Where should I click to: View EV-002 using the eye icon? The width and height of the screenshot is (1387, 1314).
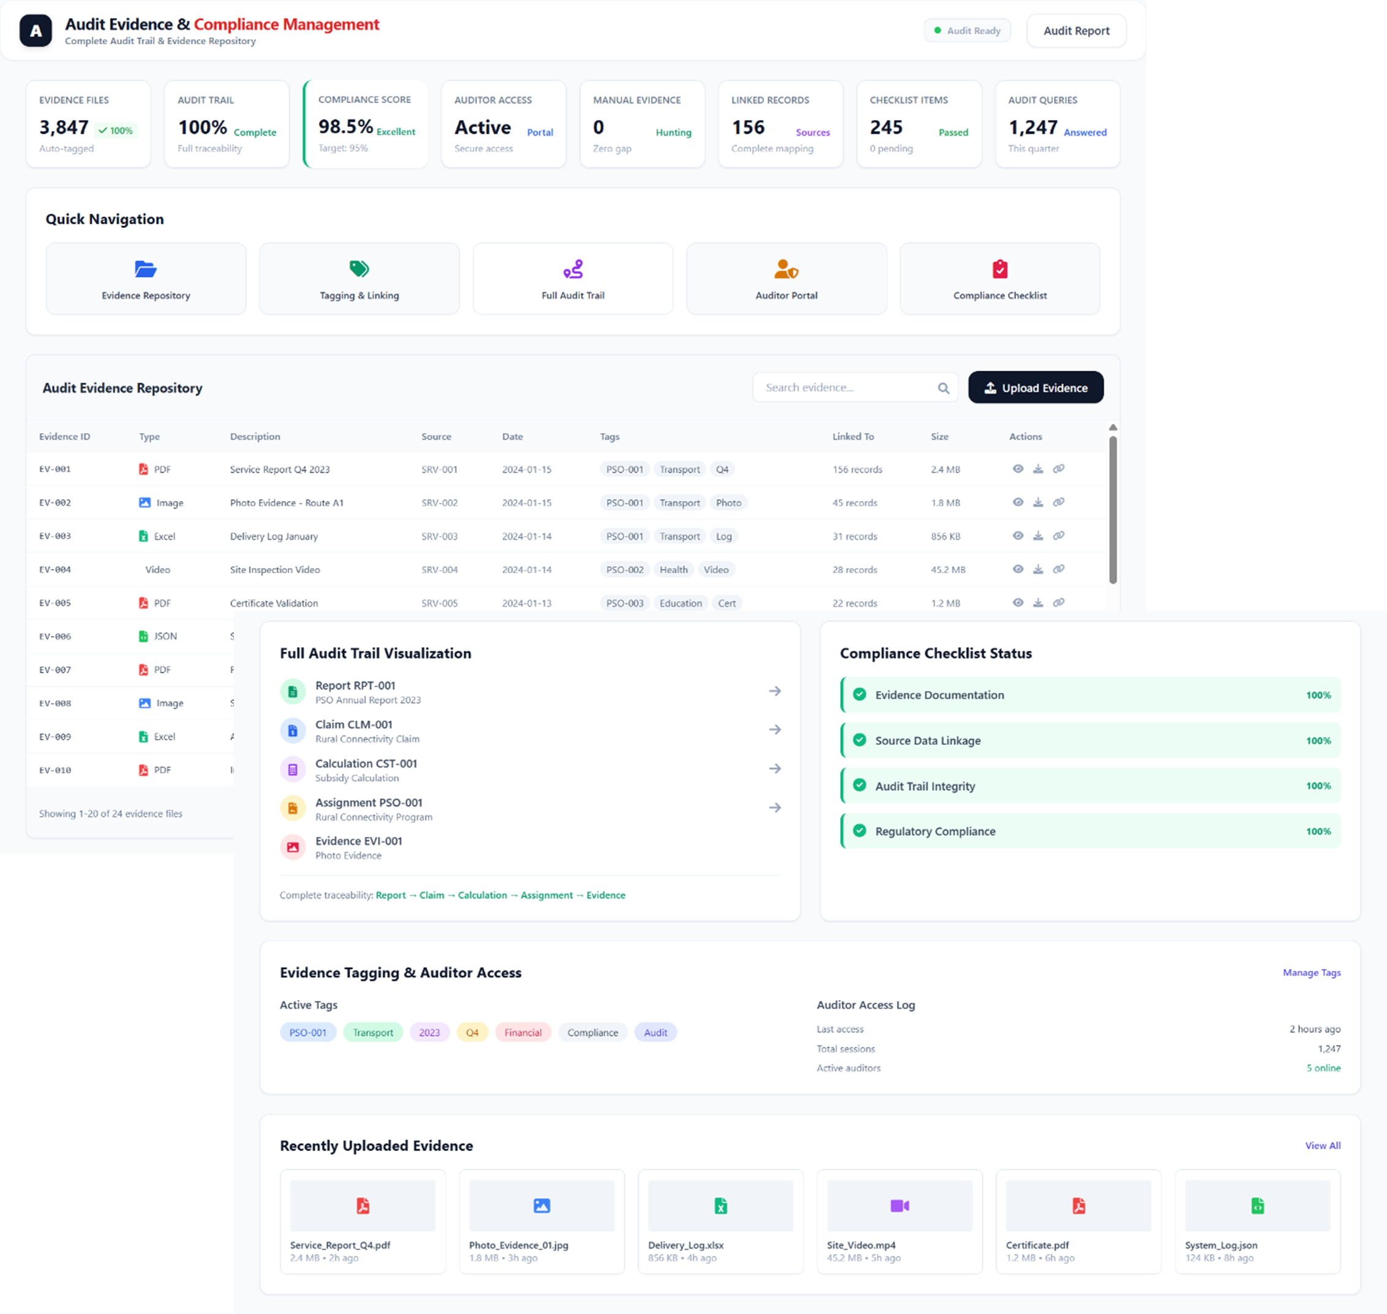(1018, 502)
